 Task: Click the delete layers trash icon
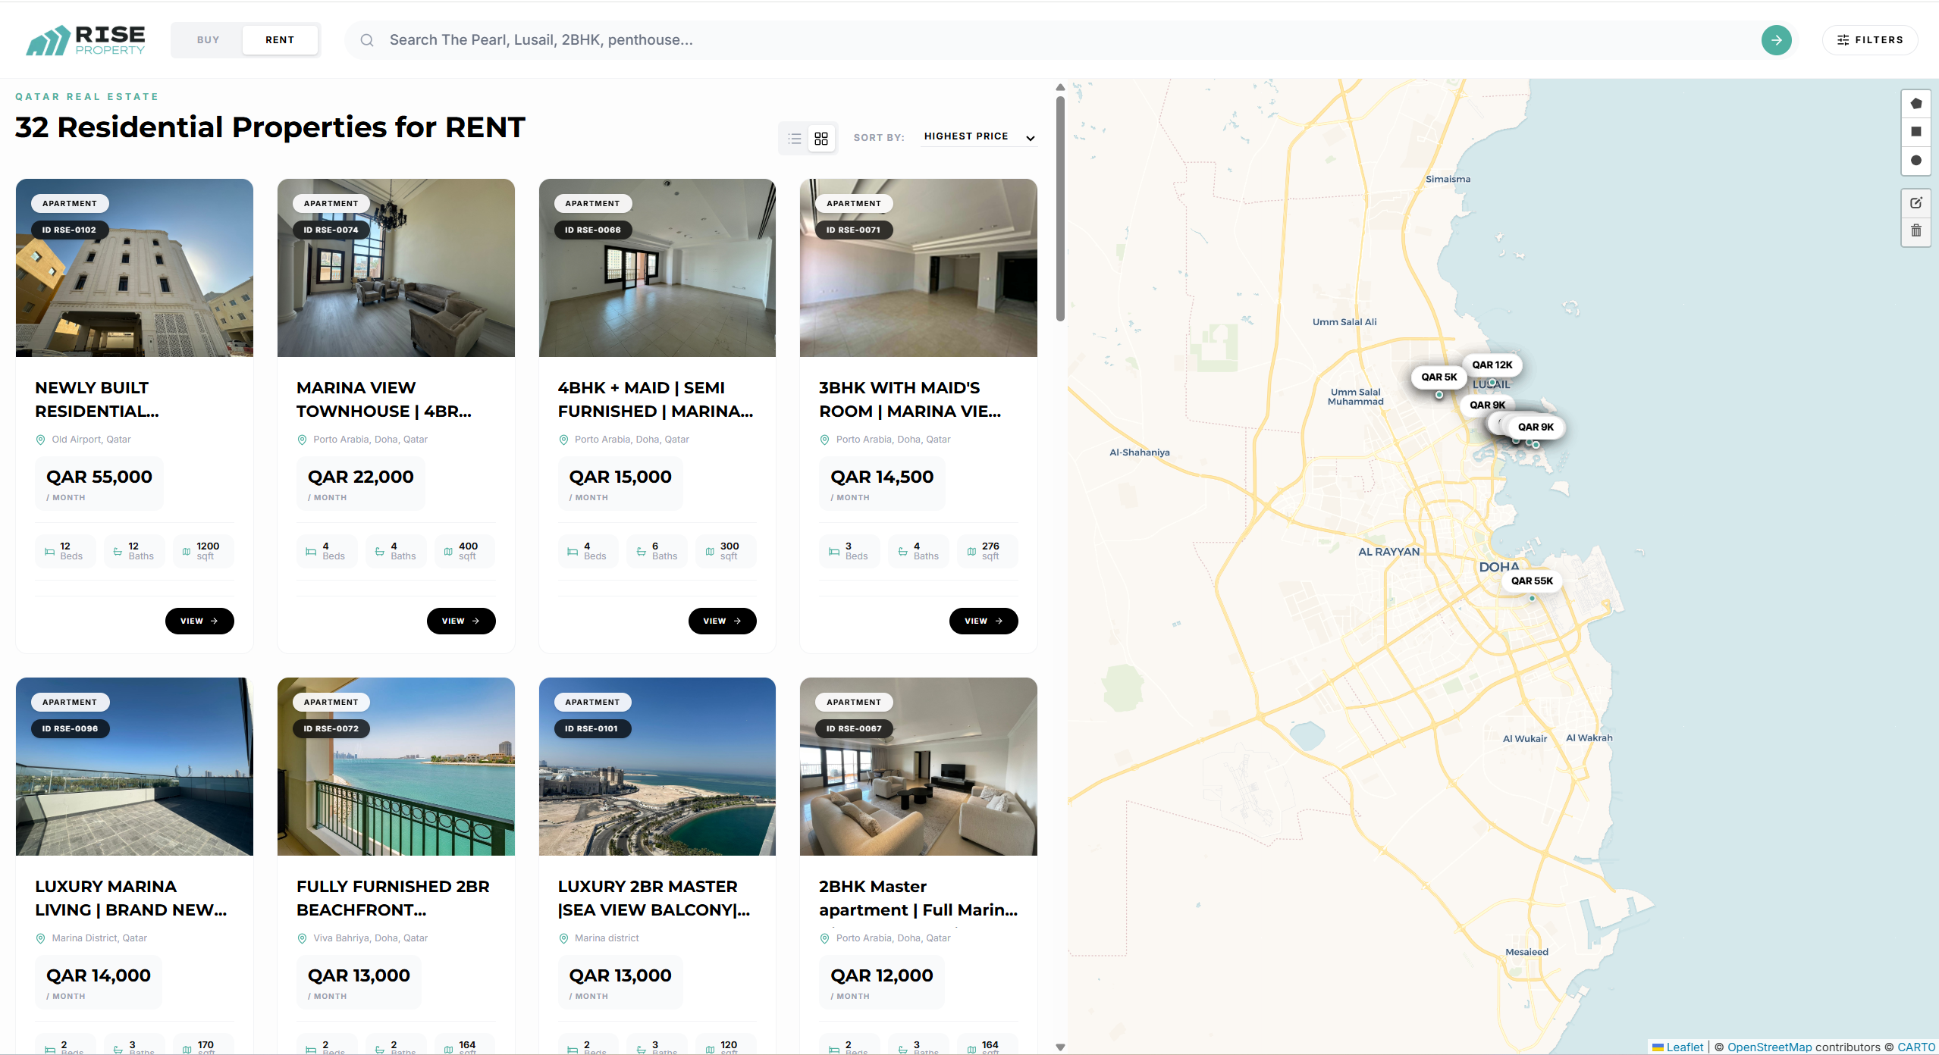point(1915,231)
